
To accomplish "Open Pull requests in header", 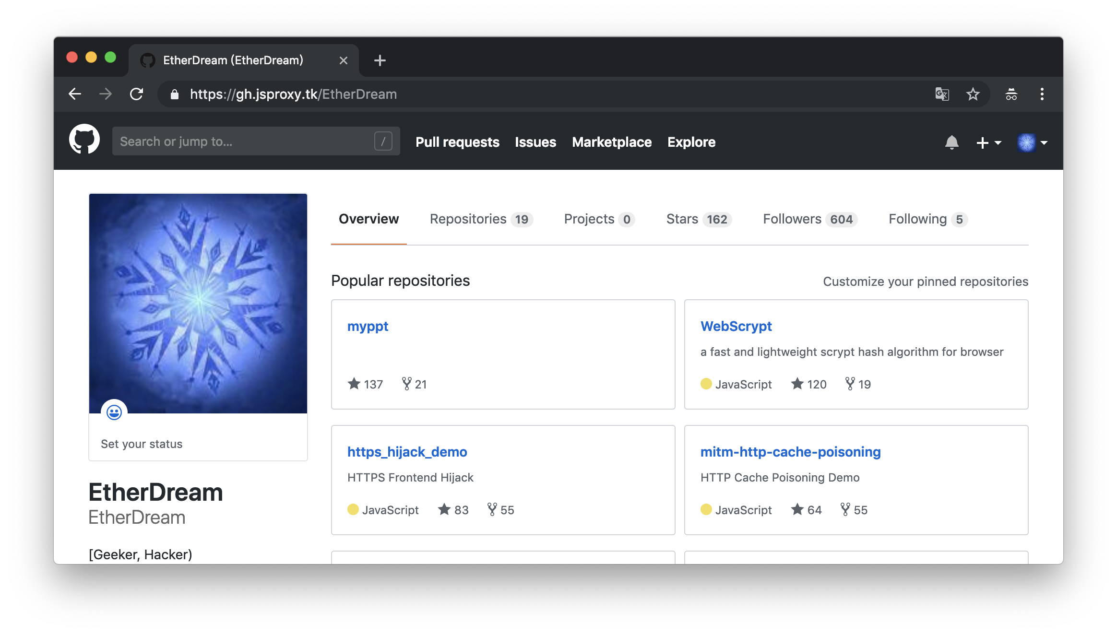I will click(457, 142).
